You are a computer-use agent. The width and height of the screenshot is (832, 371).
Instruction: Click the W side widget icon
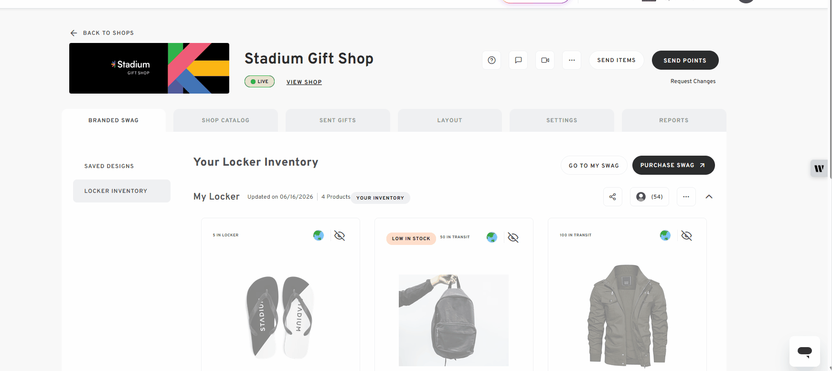click(x=819, y=168)
